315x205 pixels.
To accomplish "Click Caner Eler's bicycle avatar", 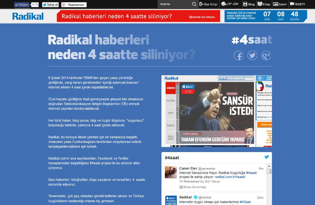I will pos(171,172).
